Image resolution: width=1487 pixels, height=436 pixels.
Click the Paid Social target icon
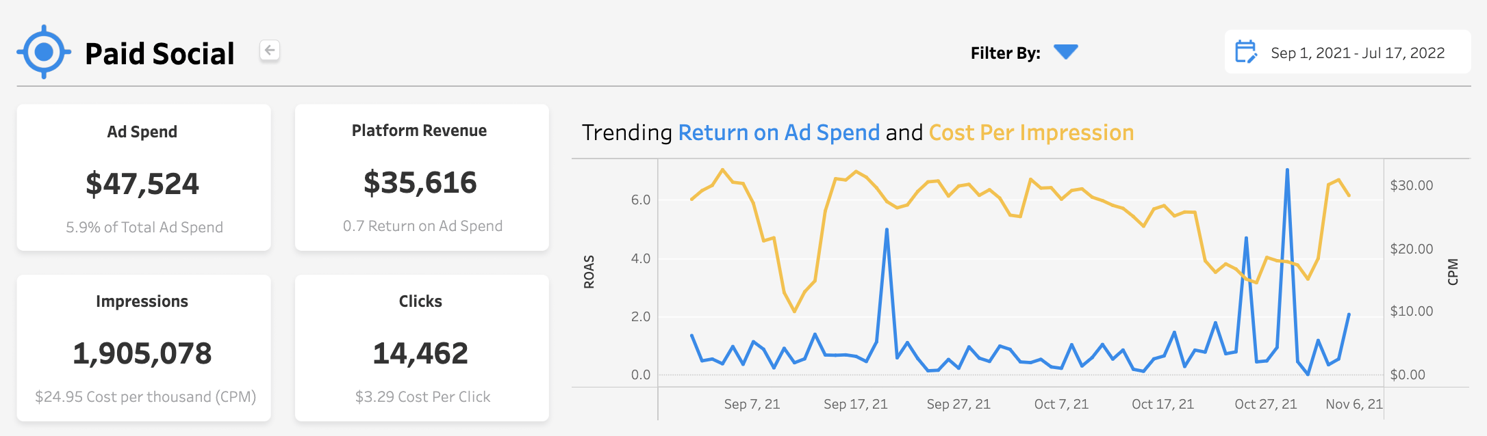[x=45, y=51]
